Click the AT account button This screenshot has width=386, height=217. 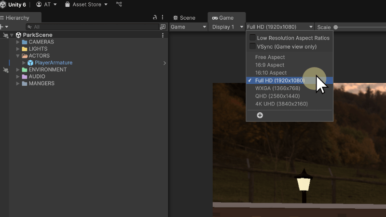(x=46, y=4)
